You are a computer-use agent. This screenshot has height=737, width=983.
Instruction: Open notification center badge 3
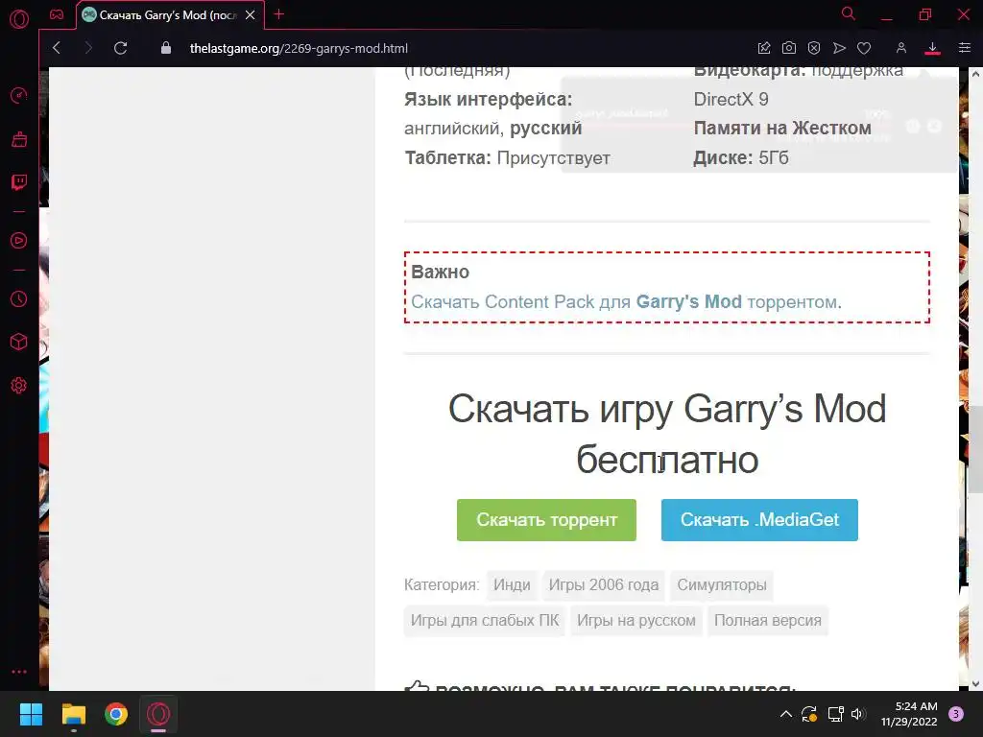[956, 714]
